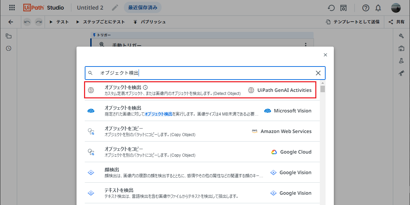Screen dimensions: 410x205
Task: Open the project explorer icon in left sidebar
Action: point(9,36)
